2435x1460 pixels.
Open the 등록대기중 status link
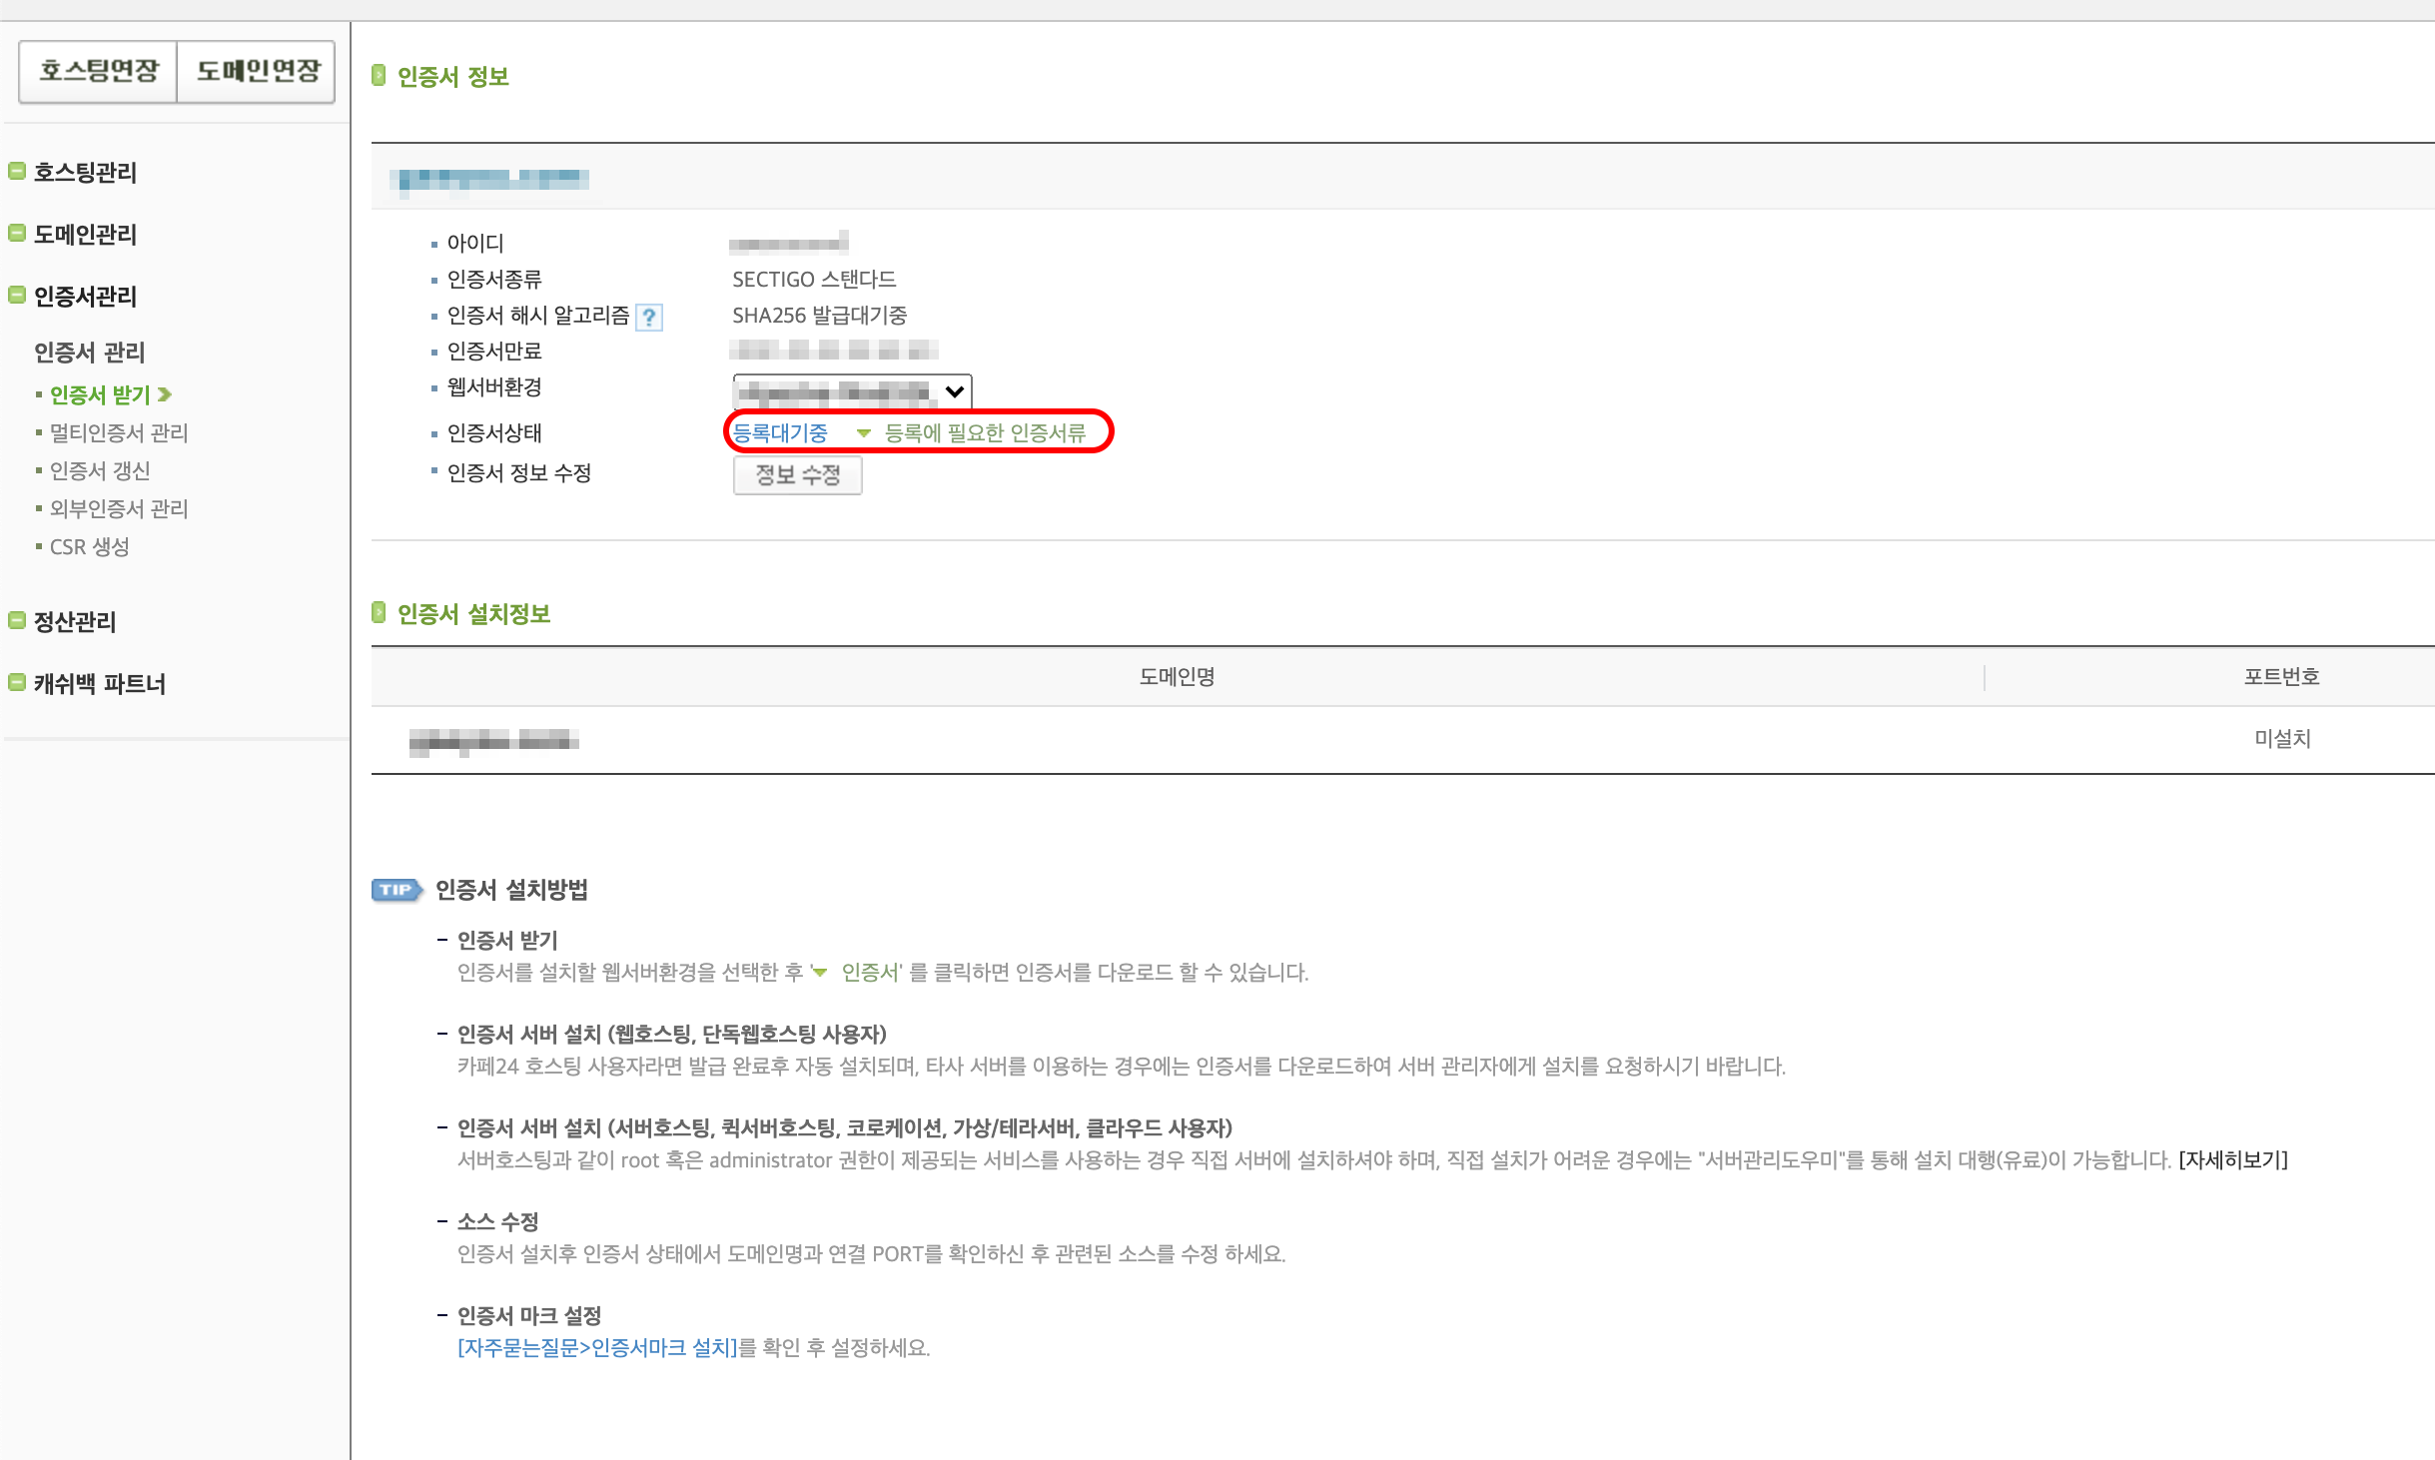780,433
